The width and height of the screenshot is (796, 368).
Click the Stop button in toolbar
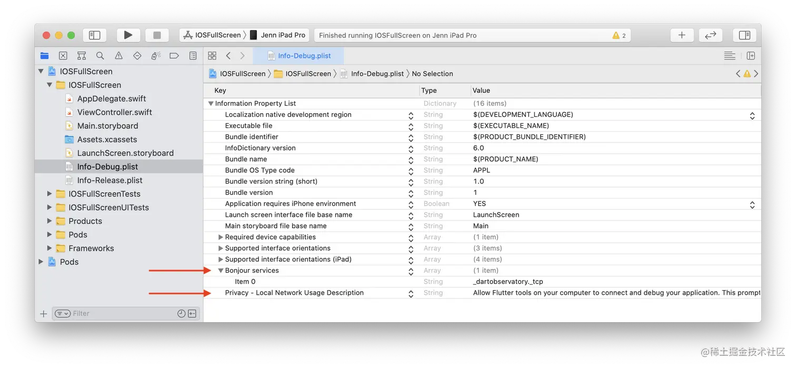(x=157, y=35)
